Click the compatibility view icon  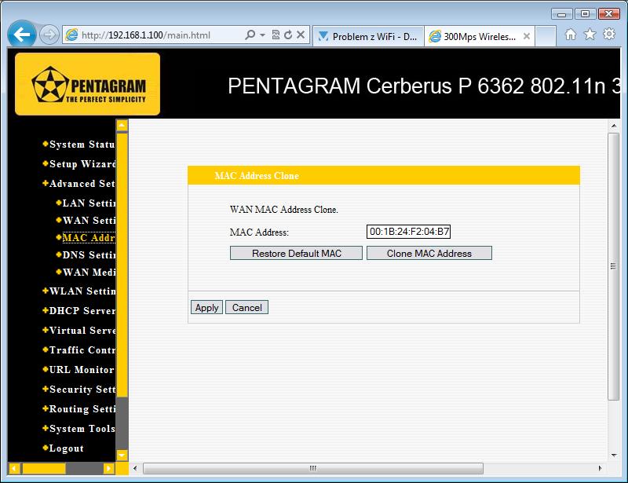pyautogui.click(x=276, y=35)
